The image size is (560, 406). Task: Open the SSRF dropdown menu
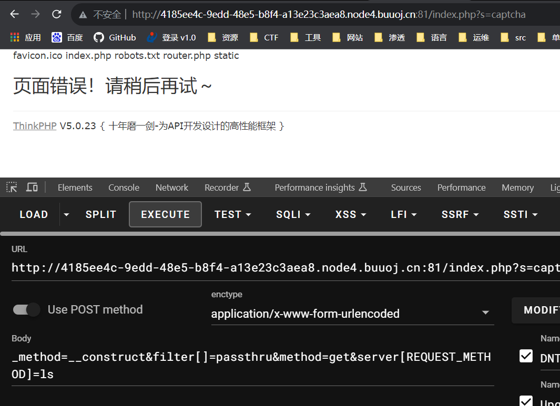pyautogui.click(x=460, y=214)
